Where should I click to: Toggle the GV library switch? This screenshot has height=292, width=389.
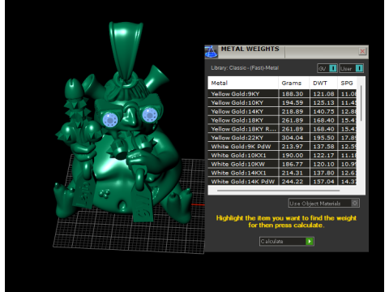click(x=327, y=68)
